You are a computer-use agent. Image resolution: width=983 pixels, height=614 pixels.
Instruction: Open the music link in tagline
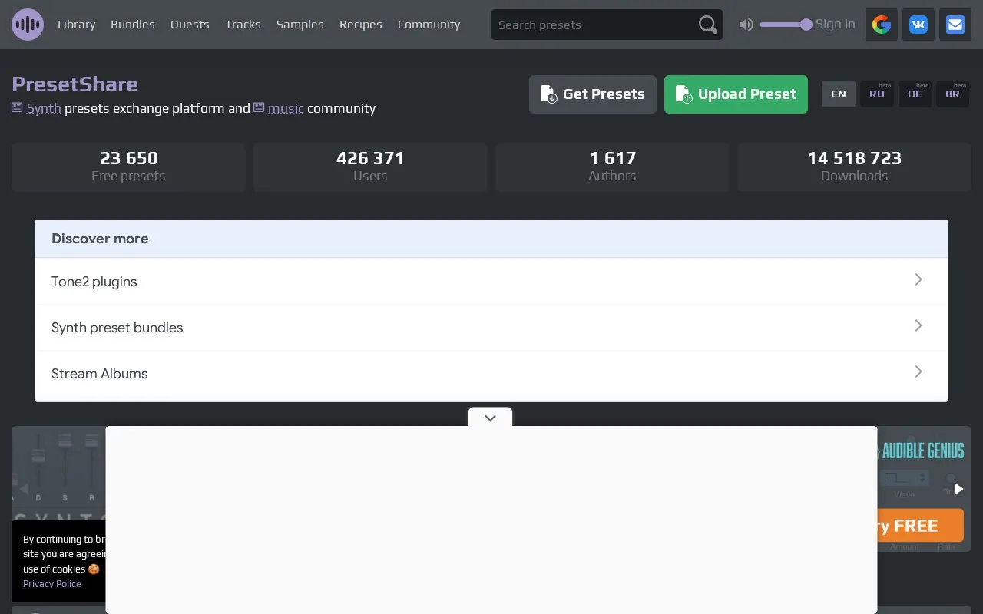[286, 108]
